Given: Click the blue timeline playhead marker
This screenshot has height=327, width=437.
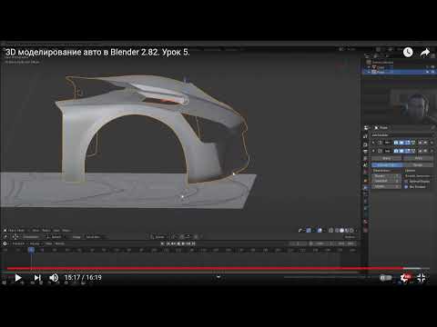Looking at the screenshot, I should click(31, 250).
